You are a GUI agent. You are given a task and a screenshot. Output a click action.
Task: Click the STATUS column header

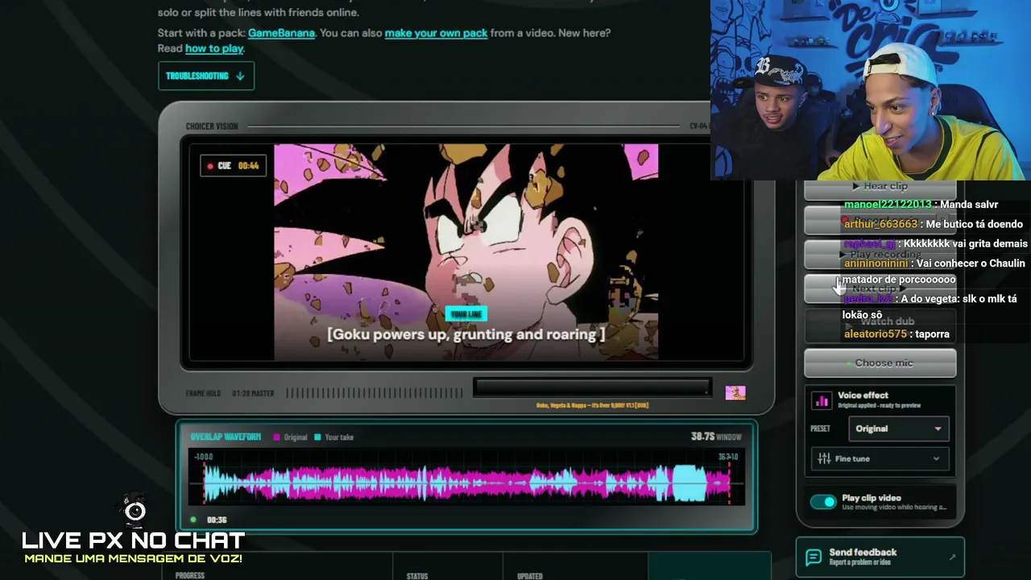pos(417,576)
